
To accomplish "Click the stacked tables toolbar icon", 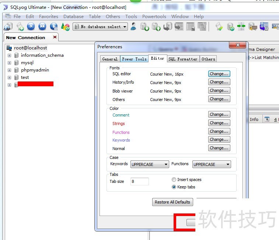I will point(202,27).
